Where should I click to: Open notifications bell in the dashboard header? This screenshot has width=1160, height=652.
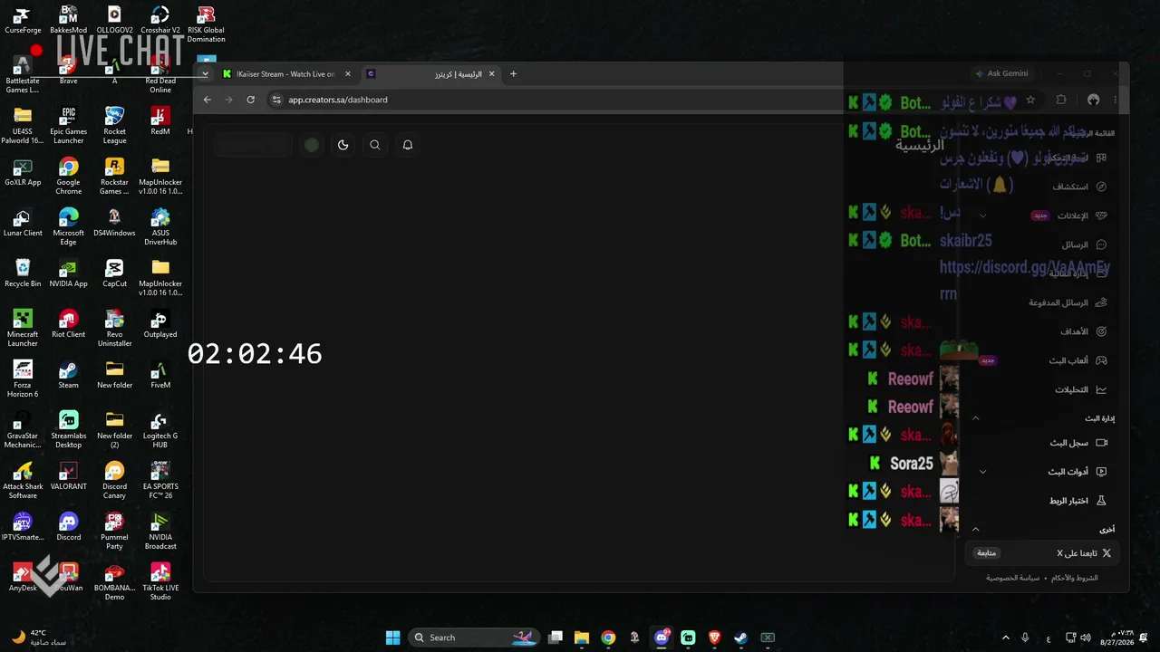(x=408, y=145)
